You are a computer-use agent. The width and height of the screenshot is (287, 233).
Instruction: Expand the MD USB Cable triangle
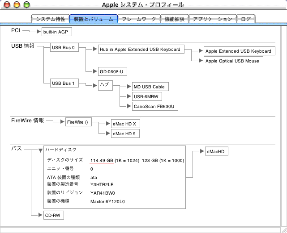(x=129, y=87)
